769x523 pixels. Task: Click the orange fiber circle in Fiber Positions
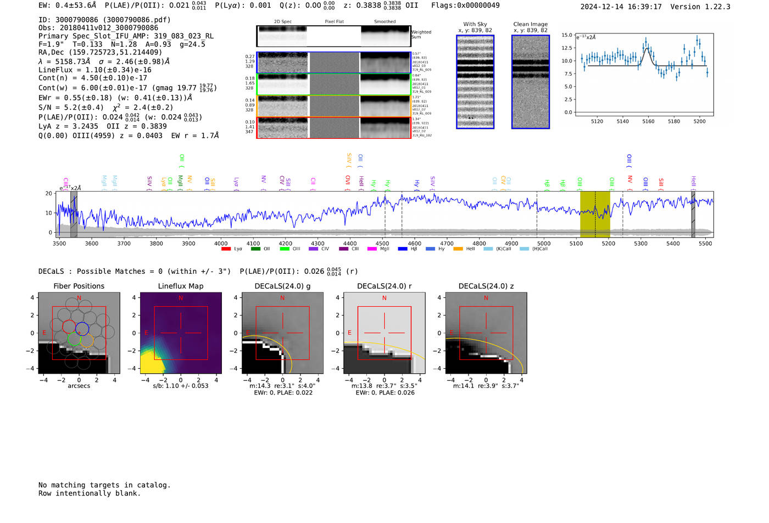point(87,340)
